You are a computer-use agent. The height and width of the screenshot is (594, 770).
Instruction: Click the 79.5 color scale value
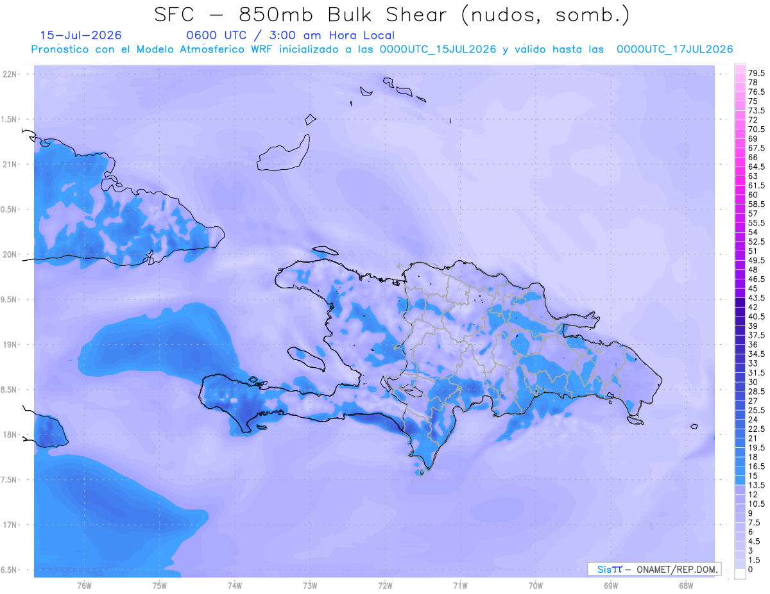tap(757, 74)
